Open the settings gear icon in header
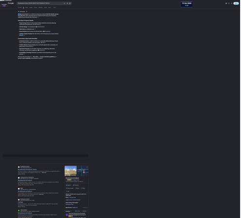 click(226, 3)
